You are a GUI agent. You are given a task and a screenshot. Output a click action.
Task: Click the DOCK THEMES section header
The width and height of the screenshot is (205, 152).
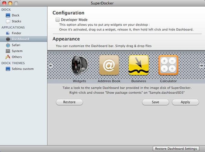pos(13,63)
